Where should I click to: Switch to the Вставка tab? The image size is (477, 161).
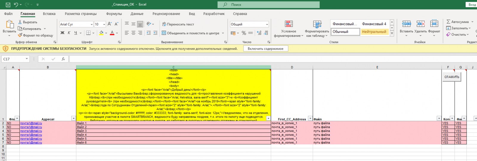point(49,14)
